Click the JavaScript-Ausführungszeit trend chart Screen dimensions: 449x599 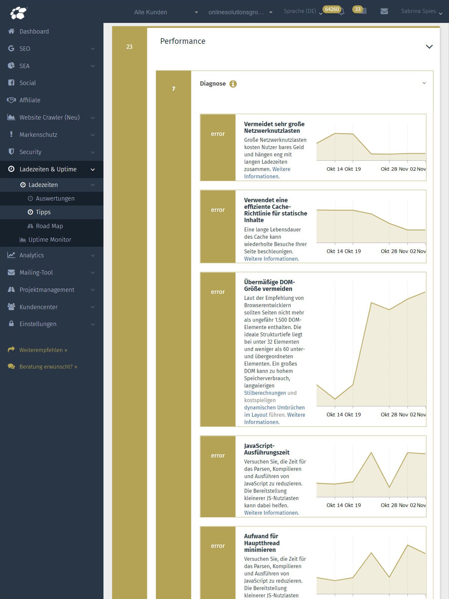pyautogui.click(x=371, y=476)
